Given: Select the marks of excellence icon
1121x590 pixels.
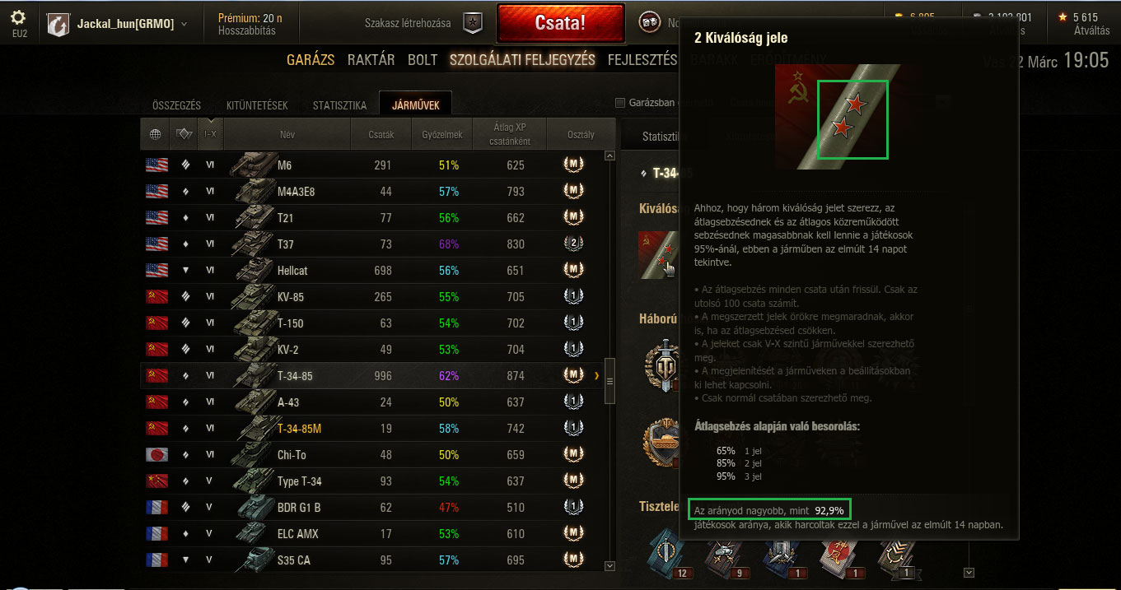Looking at the screenshot, I should pyautogui.click(x=658, y=254).
